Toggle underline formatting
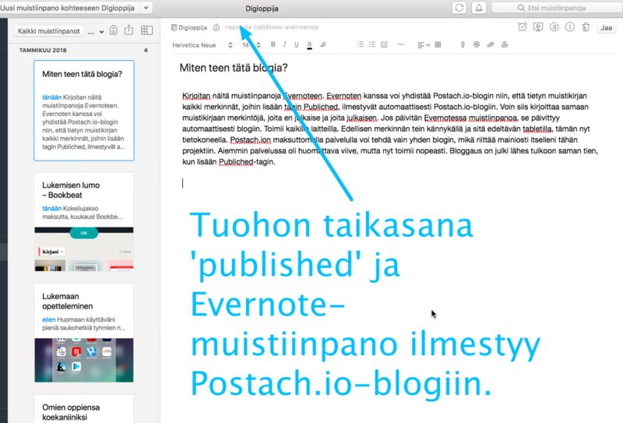Image resolution: width=623 pixels, height=423 pixels. 297,45
